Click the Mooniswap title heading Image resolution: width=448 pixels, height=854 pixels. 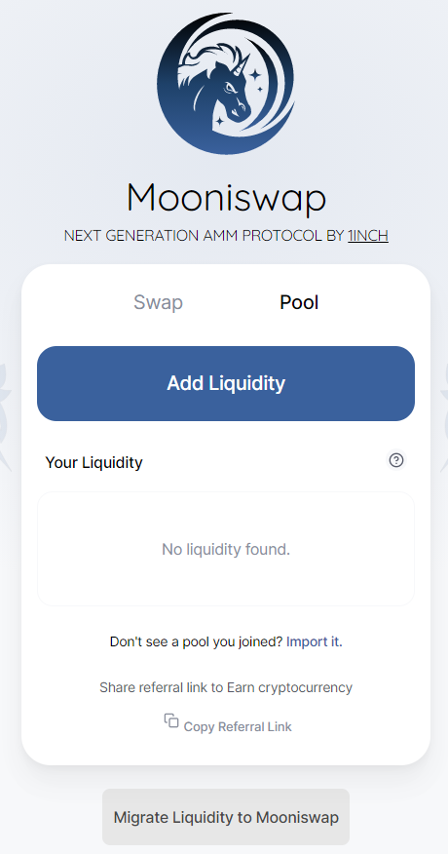click(x=226, y=198)
